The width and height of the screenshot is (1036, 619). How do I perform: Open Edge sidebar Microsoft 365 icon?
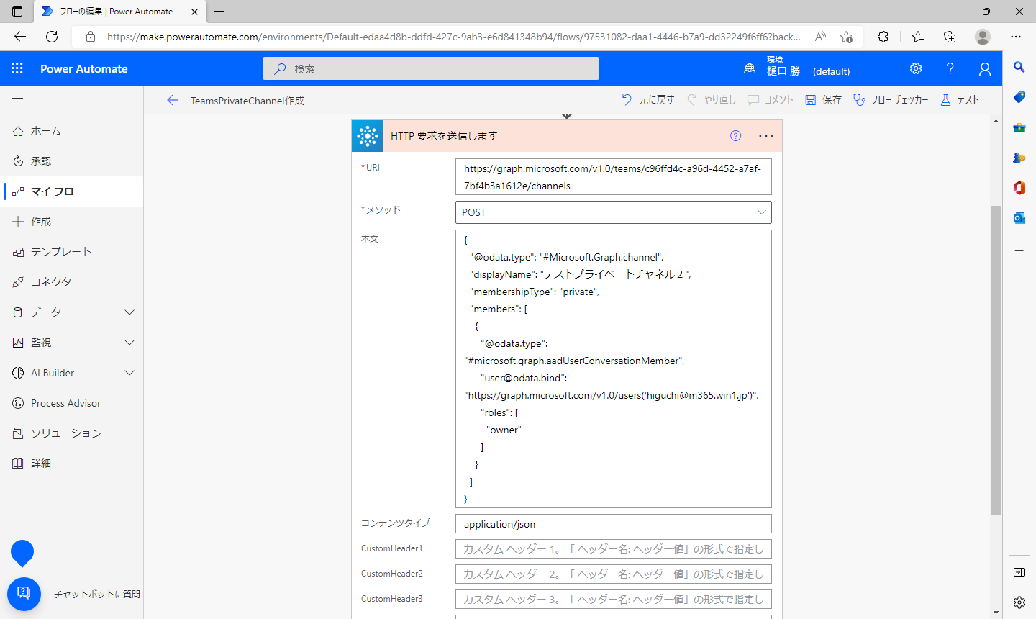1019,188
